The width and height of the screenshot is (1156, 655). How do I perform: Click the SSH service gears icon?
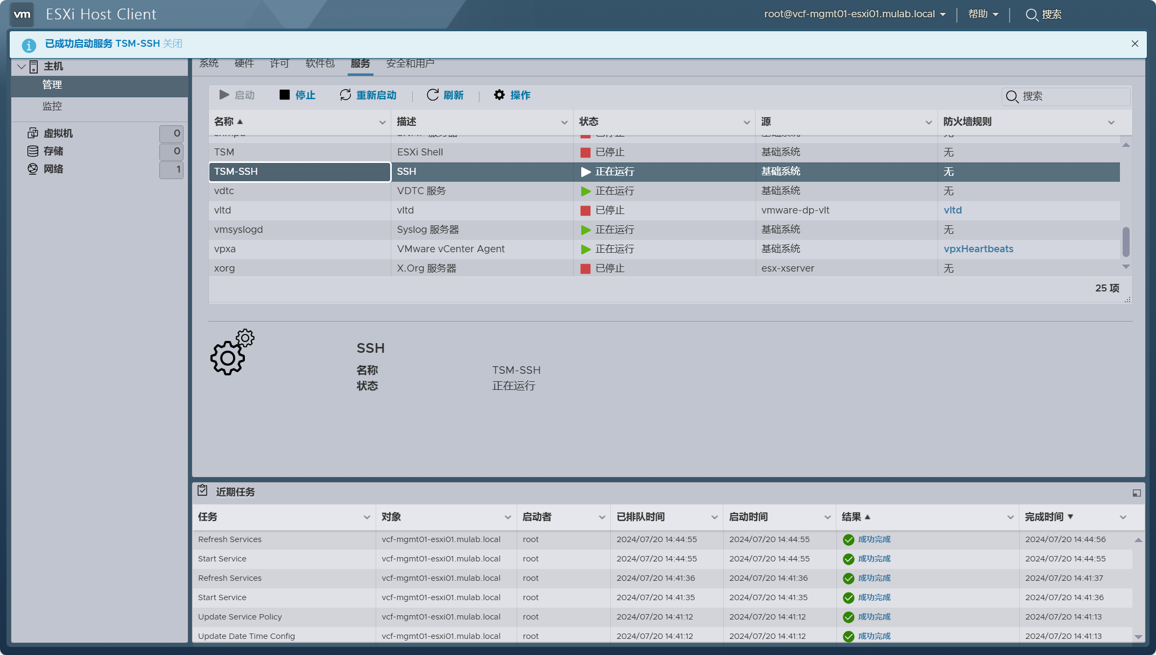(x=232, y=352)
